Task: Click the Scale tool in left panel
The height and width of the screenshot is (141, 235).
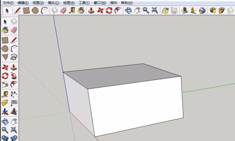Action: click(x=5, y=85)
